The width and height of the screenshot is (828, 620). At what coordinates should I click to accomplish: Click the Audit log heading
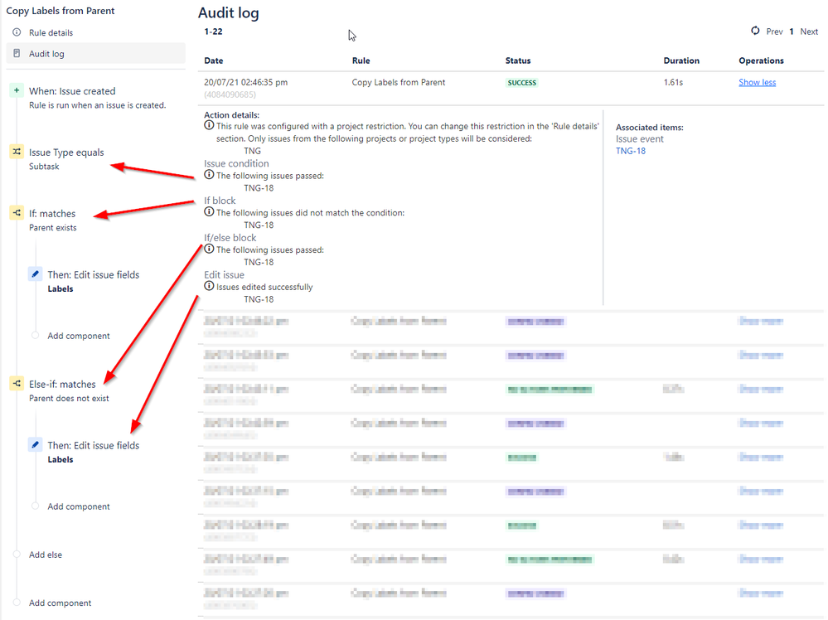pyautogui.click(x=229, y=12)
